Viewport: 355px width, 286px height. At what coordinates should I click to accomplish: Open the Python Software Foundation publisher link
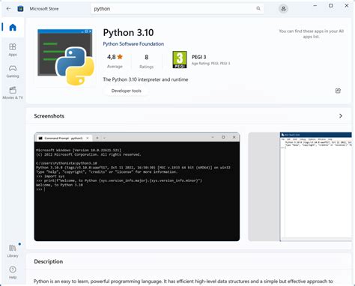point(133,44)
